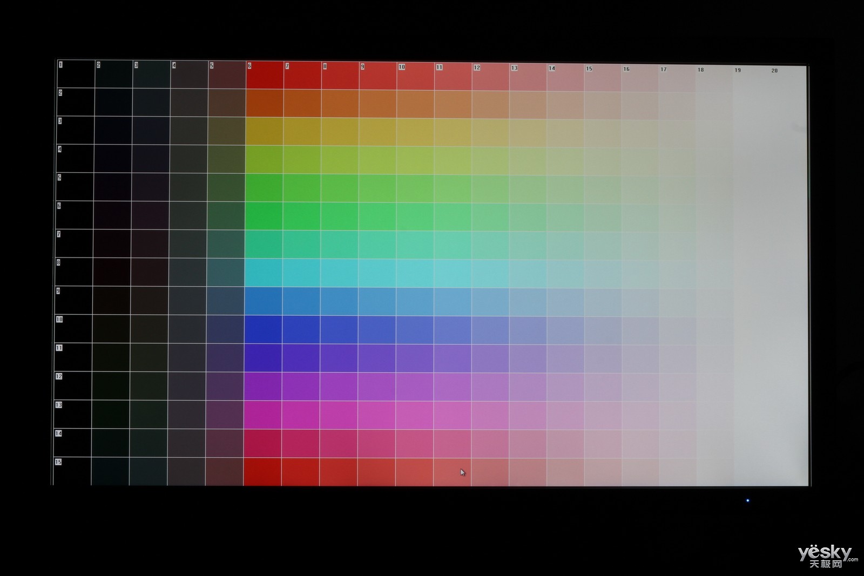Choose the purple swatch in row 12, column 6

coord(262,387)
